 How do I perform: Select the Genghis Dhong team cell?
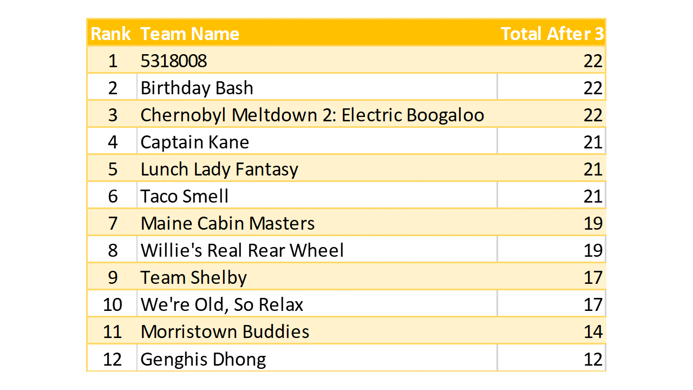coord(203,359)
